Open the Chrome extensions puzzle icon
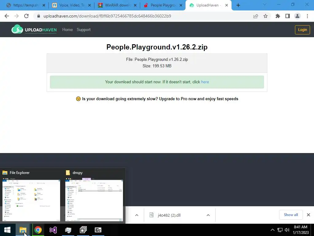The height and width of the screenshot is (236, 314). [278, 16]
